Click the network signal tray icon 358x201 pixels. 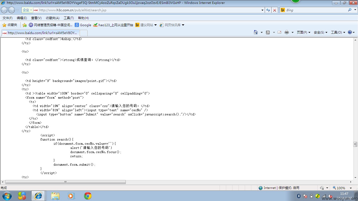pyautogui.click(x=324, y=196)
